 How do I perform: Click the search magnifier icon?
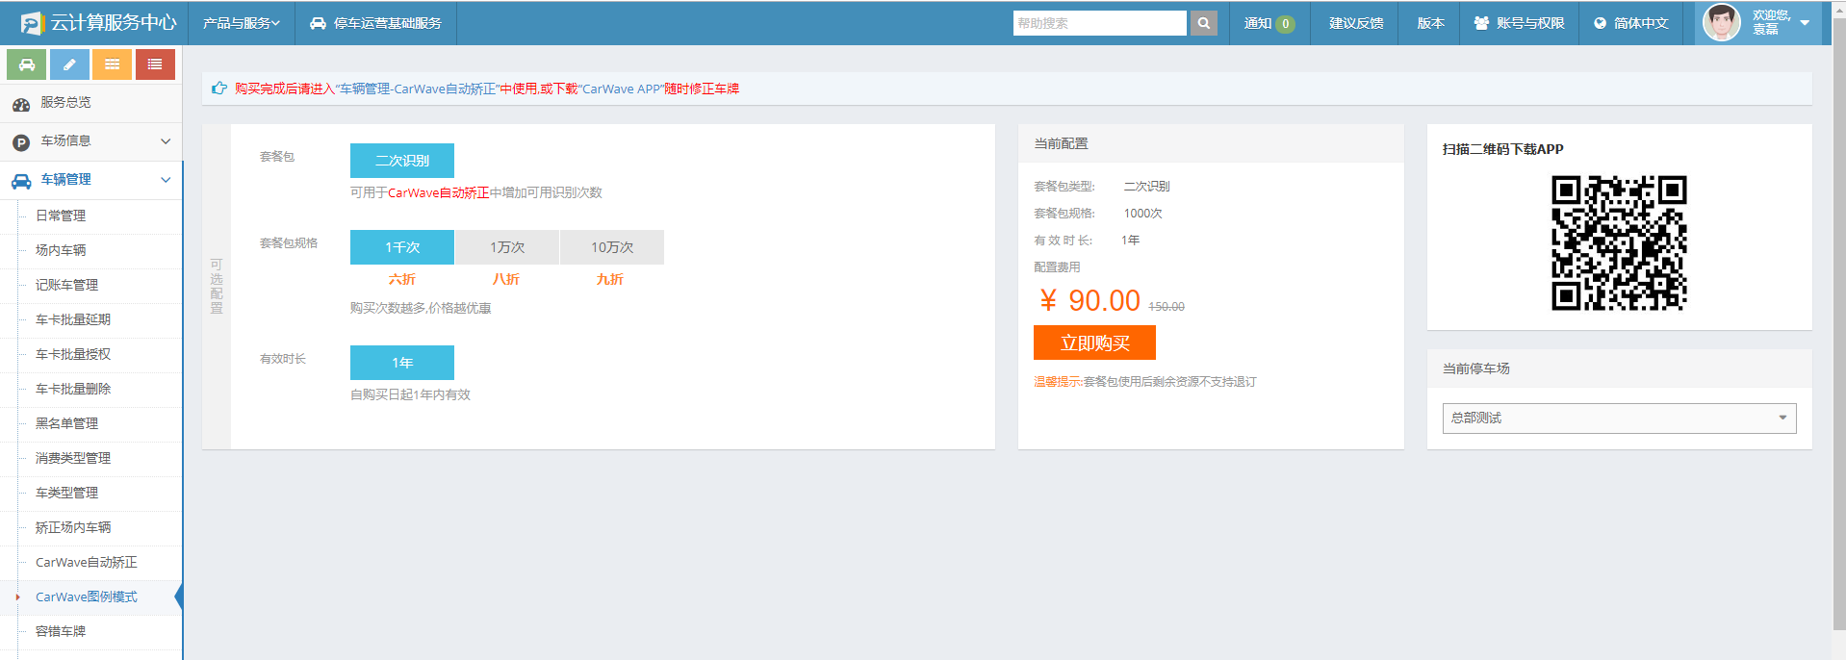click(x=1203, y=23)
